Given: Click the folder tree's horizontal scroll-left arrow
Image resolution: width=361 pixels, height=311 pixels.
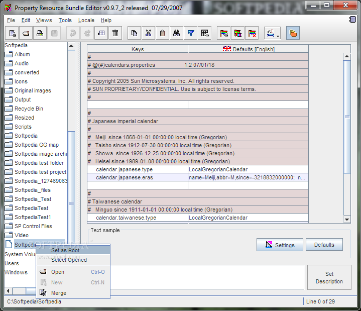Looking at the screenshot, I should [9, 291].
